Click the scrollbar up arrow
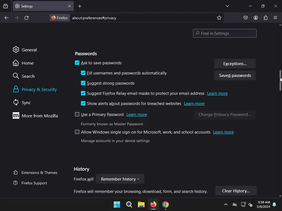The image size is (282, 211). coord(280,25)
